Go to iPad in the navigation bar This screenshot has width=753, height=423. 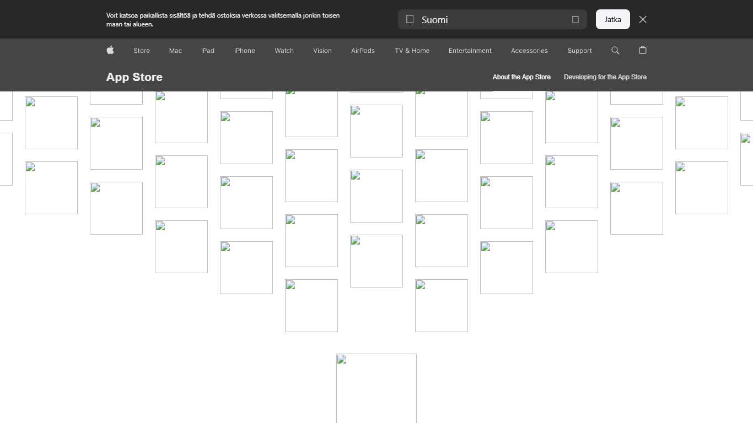tap(208, 50)
